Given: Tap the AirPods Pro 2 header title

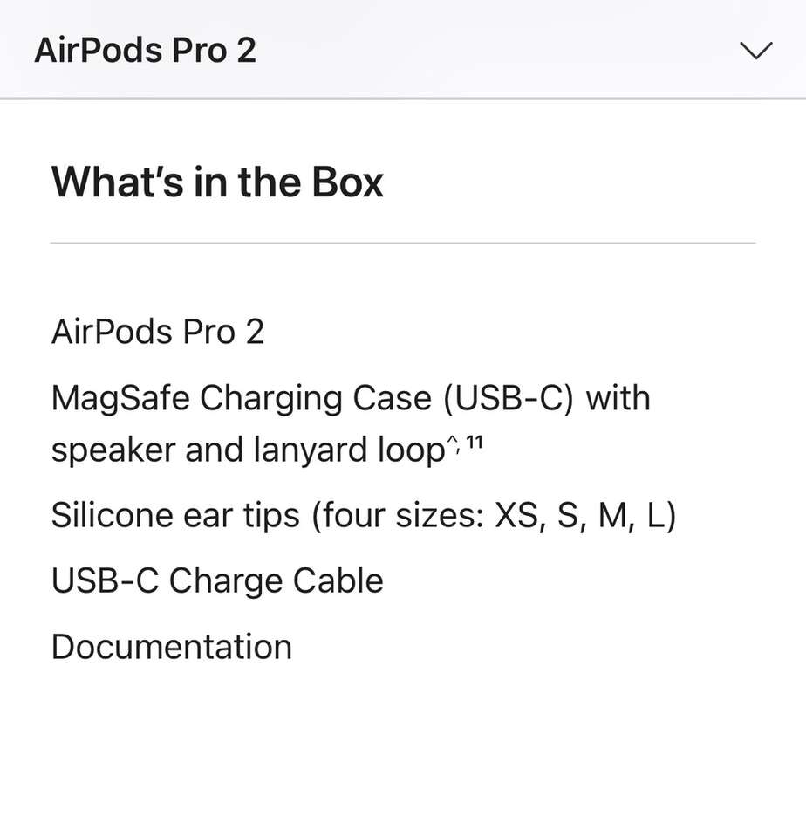Looking at the screenshot, I should click(145, 51).
